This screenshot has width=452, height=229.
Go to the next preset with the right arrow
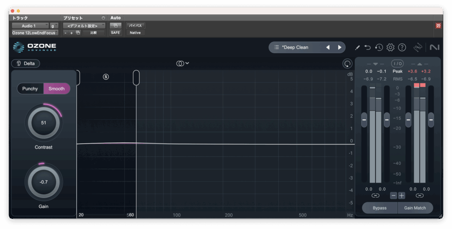pyautogui.click(x=339, y=47)
